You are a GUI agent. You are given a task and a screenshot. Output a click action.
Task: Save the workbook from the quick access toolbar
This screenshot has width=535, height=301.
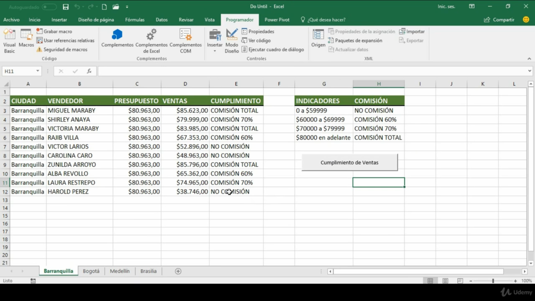point(66,7)
